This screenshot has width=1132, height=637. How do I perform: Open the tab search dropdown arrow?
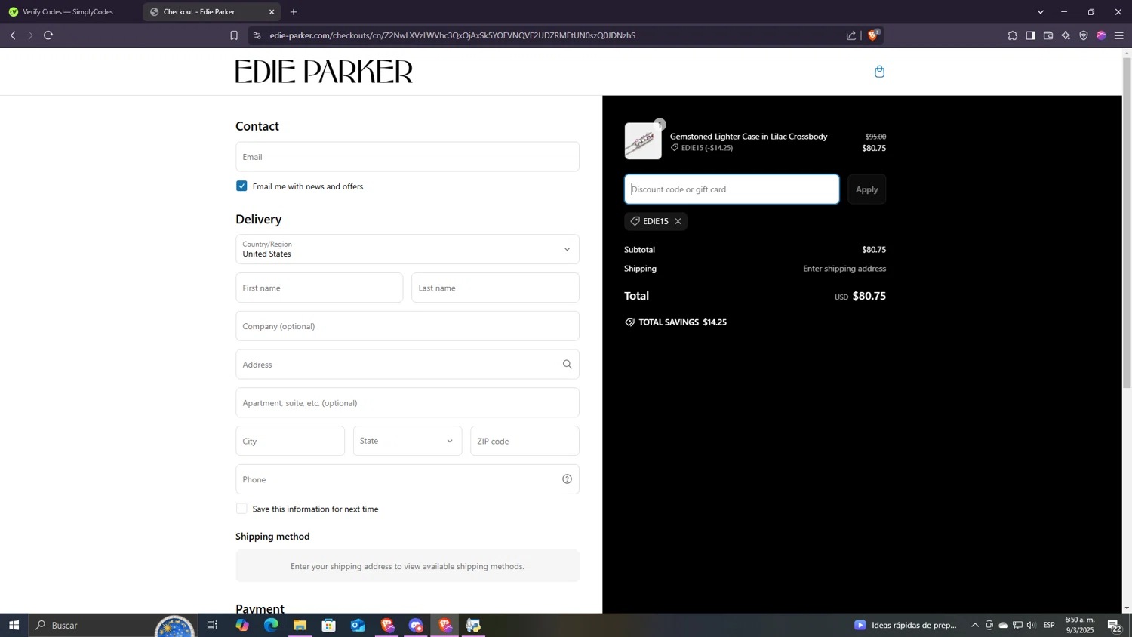tap(1041, 12)
